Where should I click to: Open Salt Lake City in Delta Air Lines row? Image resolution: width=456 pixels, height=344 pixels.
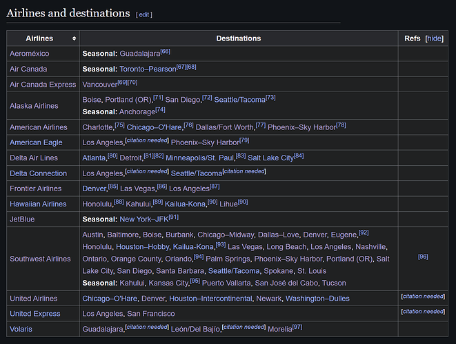(x=270, y=158)
